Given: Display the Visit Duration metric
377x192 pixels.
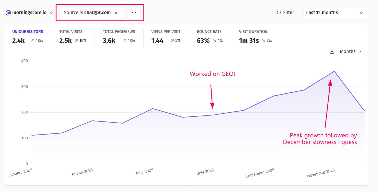Looking at the screenshot, I should pyautogui.click(x=253, y=32).
